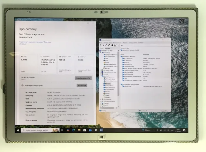Collapse the Специфікації пристрою section chevron

(91, 85)
